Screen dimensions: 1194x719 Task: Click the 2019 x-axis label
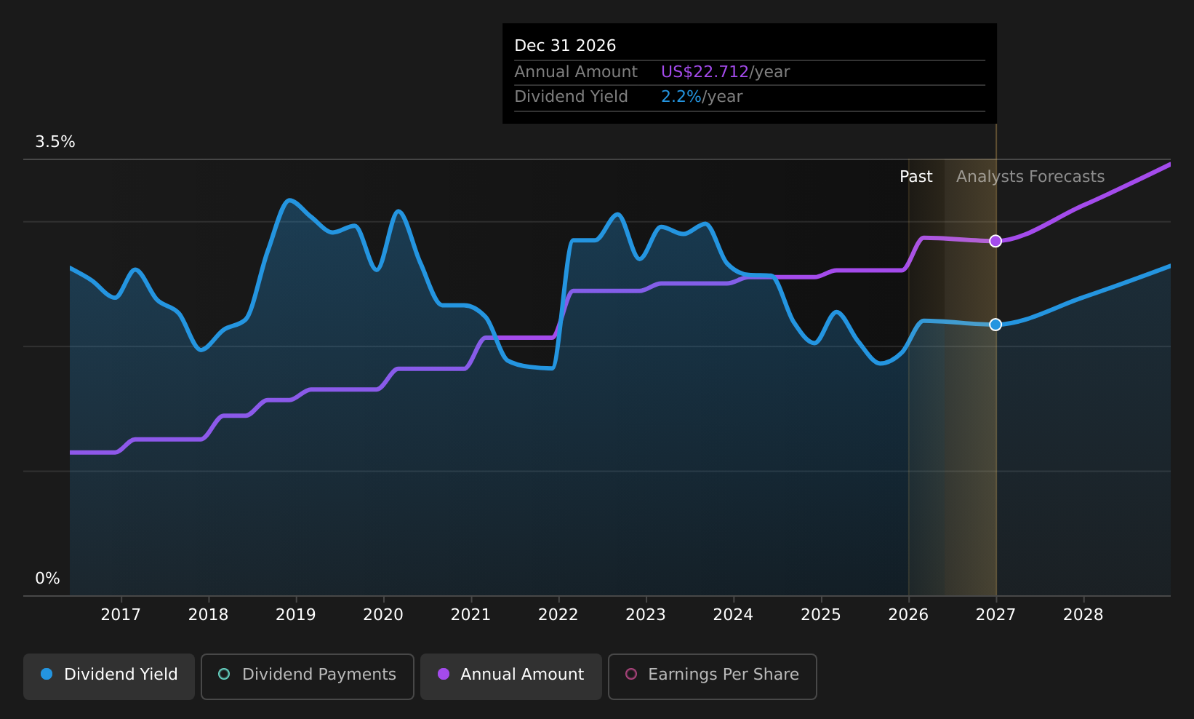point(296,615)
